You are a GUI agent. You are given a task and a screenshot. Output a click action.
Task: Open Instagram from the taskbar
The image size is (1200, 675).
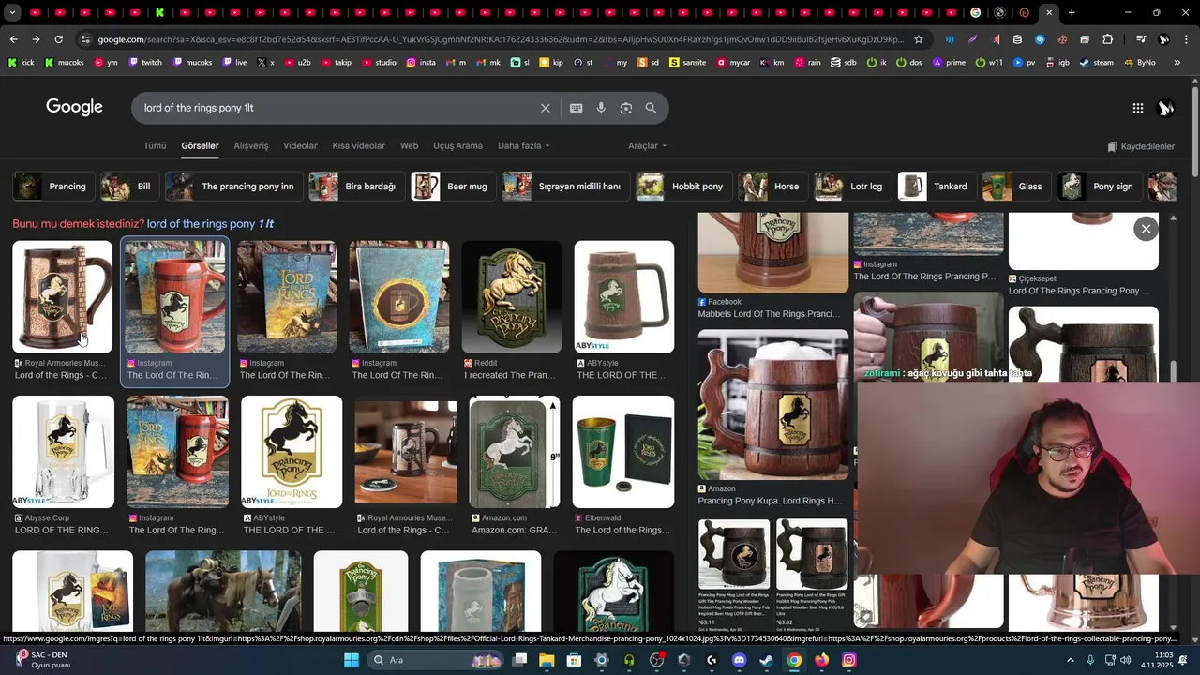[x=848, y=660]
